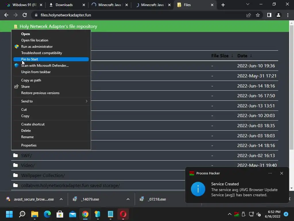Viewport: 294px width, 221px height.
Task: Select Troubleshoot compatibility
Action: click(x=51, y=53)
